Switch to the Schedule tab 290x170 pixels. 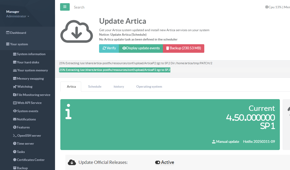(x=95, y=87)
